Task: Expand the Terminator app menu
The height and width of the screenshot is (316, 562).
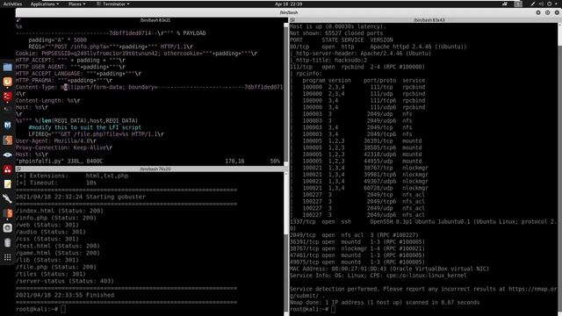Action: tap(113, 4)
